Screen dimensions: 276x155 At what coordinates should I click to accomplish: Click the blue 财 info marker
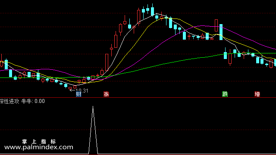coord(78,94)
